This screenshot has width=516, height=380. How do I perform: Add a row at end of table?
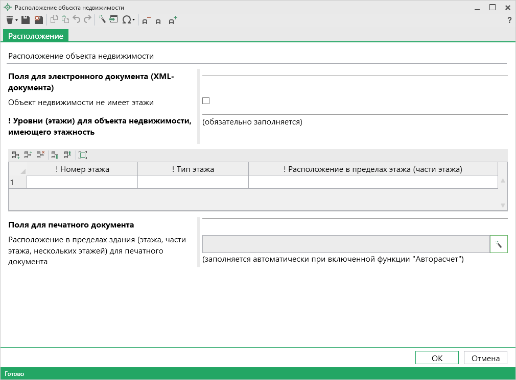(x=16, y=155)
